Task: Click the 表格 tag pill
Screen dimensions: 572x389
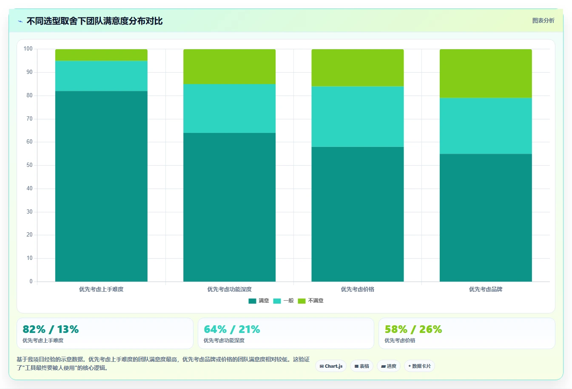Action: coord(361,366)
